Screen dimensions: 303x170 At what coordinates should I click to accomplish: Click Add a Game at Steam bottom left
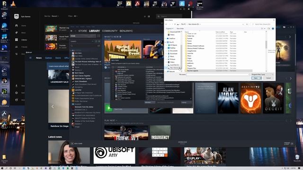(77, 144)
